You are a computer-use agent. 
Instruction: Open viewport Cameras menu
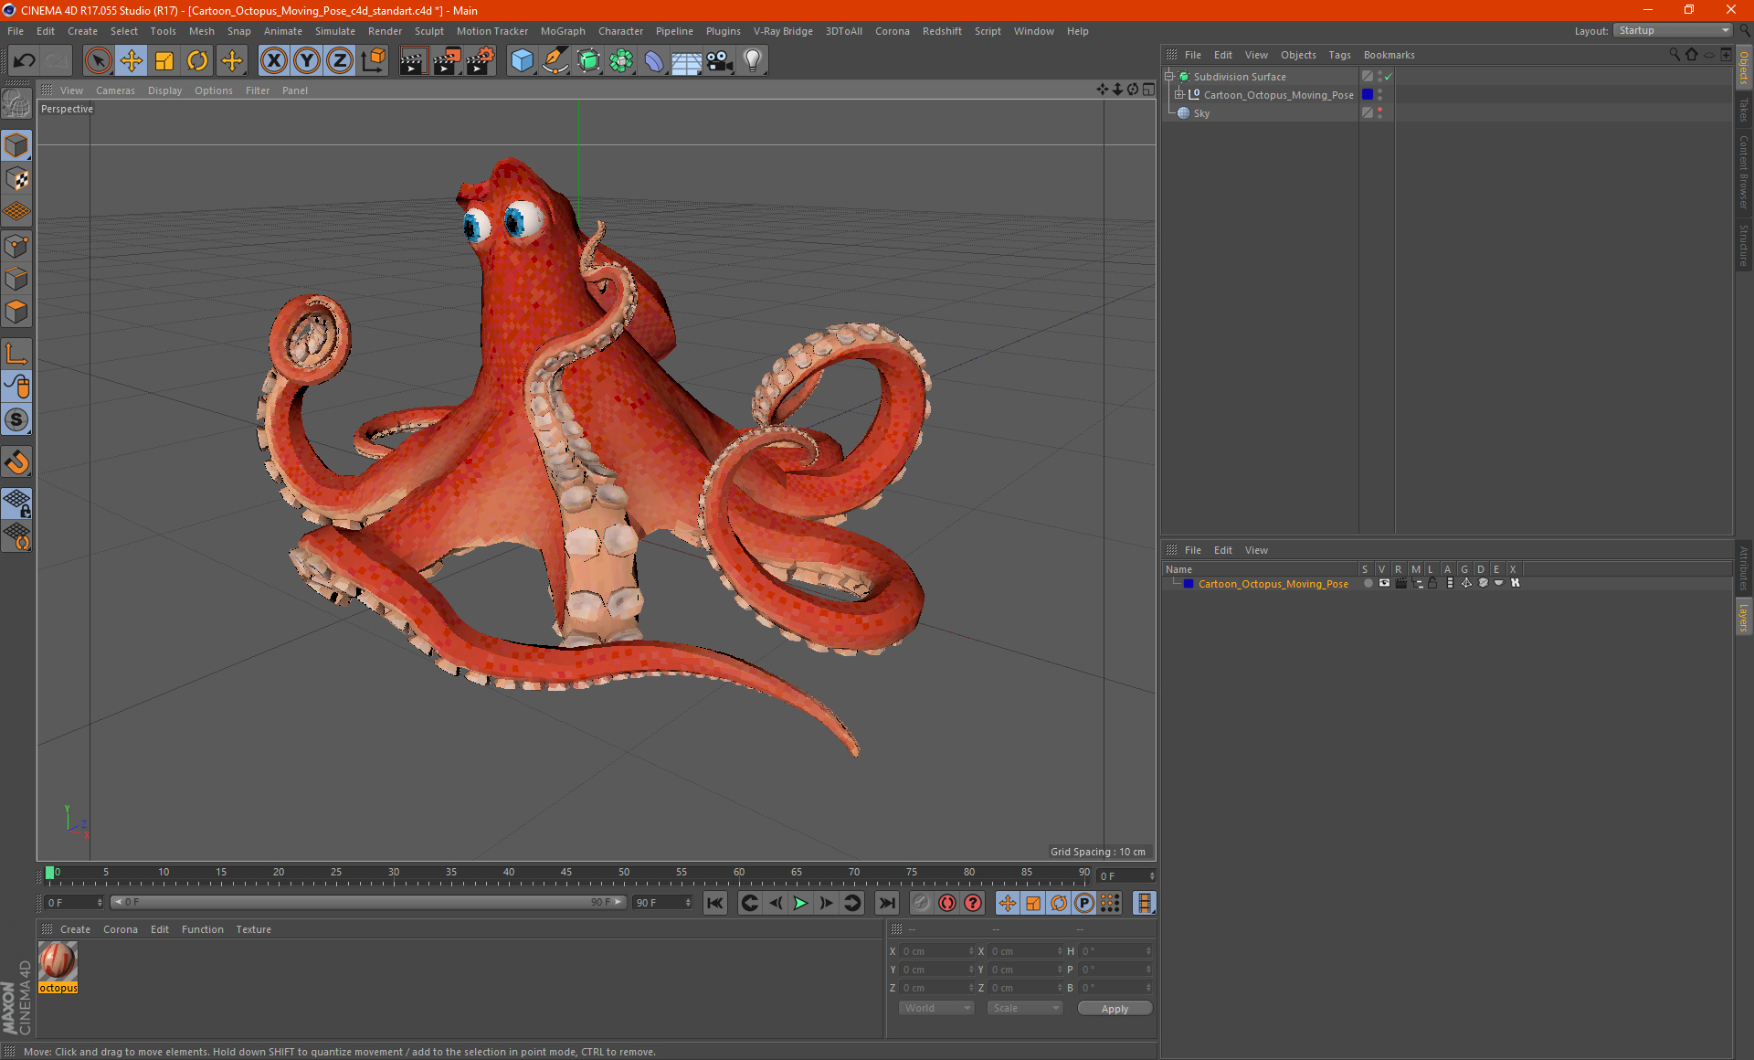pyautogui.click(x=115, y=90)
